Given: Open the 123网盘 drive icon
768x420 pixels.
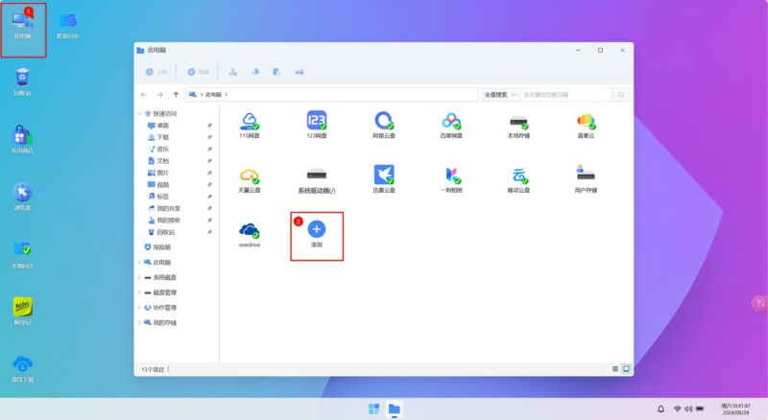Looking at the screenshot, I should coord(317,121).
